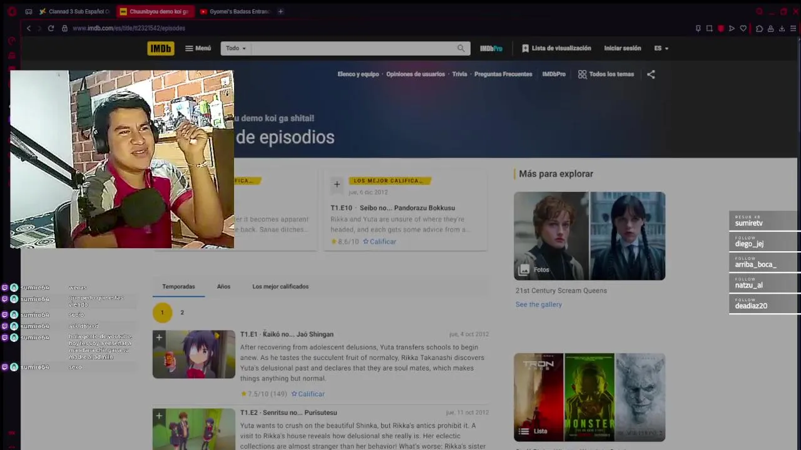The height and width of the screenshot is (450, 801).
Task: Open Lista de visualización watchlist
Action: pos(556,48)
